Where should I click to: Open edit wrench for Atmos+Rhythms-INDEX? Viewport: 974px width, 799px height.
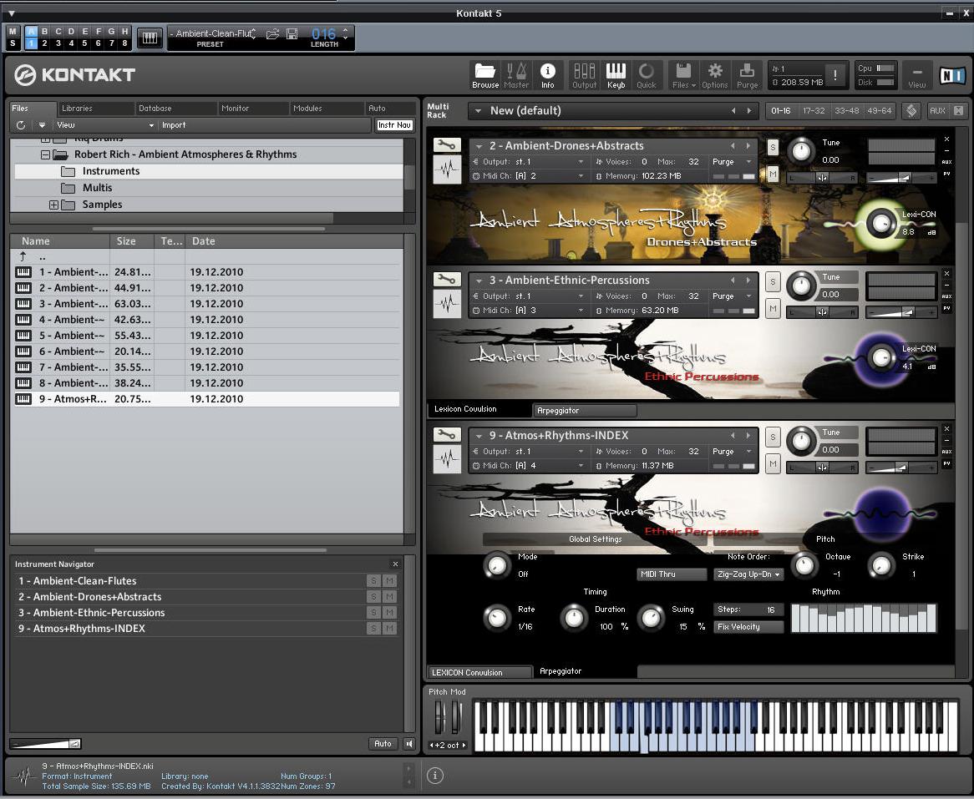447,435
